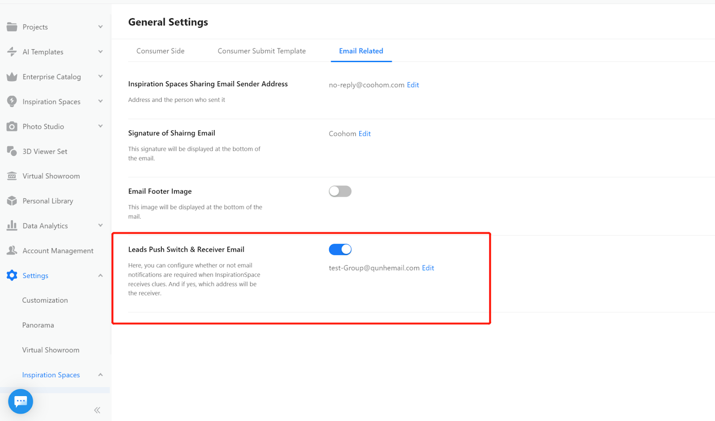Edit the test-Group receiver email
This screenshot has height=421, width=715.
[428, 268]
